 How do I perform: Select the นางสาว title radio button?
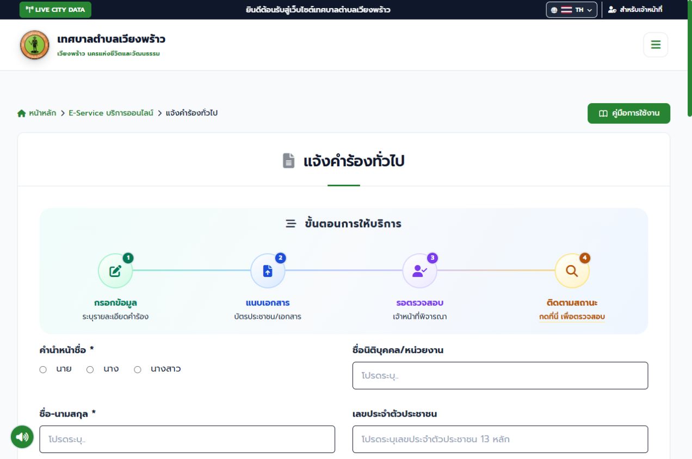[x=138, y=370]
